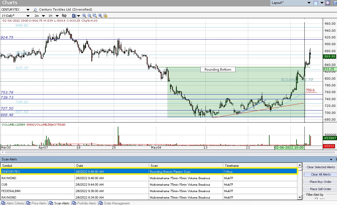This screenshot has width=337, height=205.
Task: Click the full-screen expand arrows icon
Action: (x=328, y=3)
